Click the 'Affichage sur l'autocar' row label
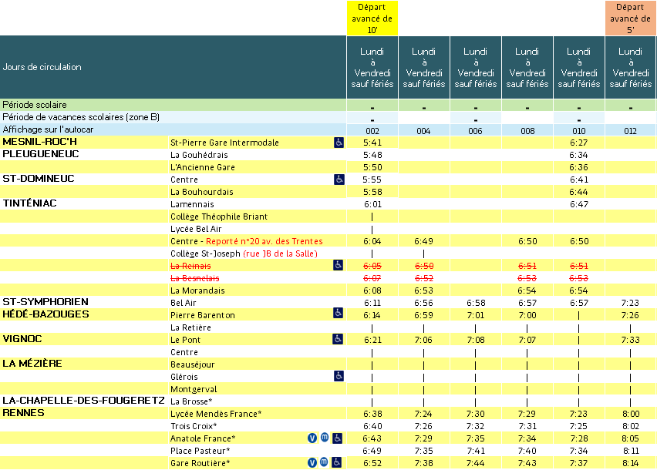The width and height of the screenshot is (657, 470). click(x=48, y=129)
